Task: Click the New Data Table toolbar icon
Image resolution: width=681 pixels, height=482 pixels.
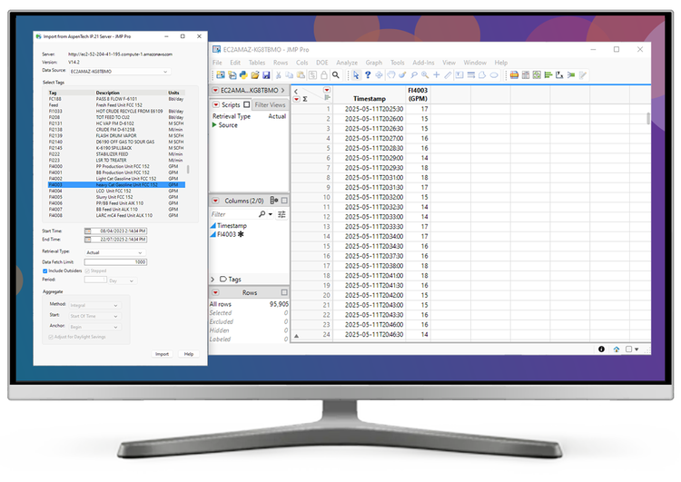Action: click(x=221, y=75)
